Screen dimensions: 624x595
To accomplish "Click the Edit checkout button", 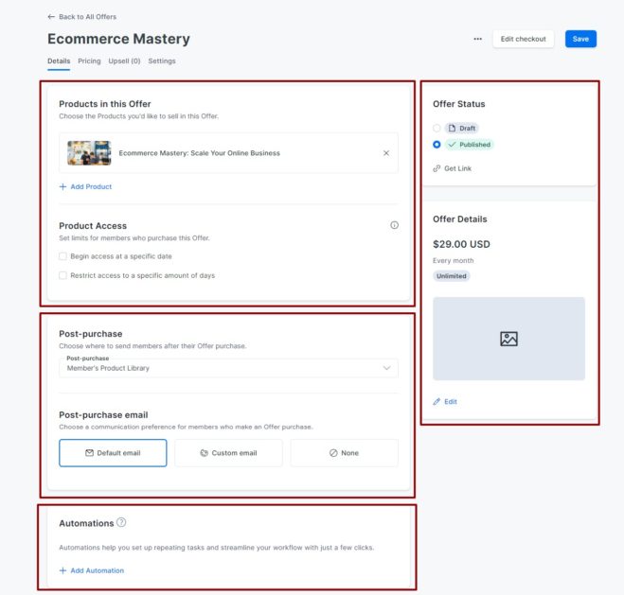I will click(524, 39).
